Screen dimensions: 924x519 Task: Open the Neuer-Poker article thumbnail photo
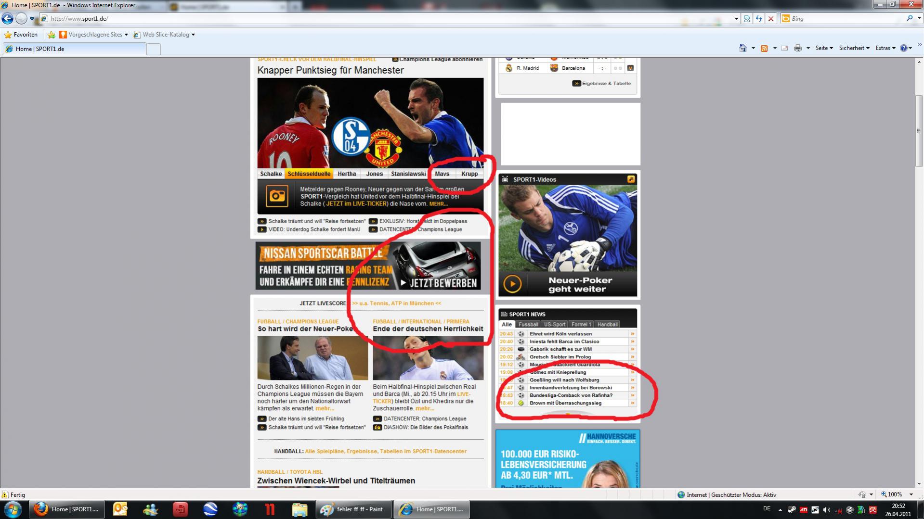point(312,358)
